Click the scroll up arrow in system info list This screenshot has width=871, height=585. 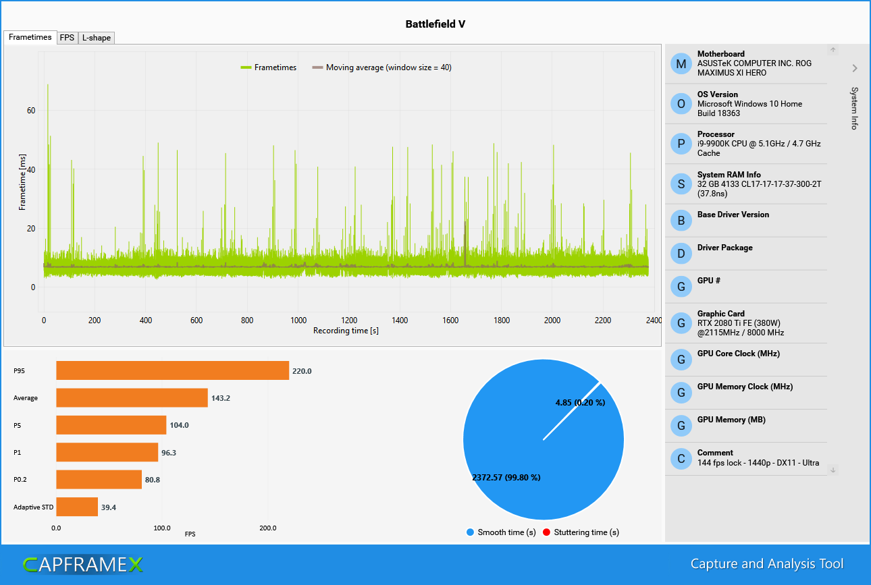click(833, 49)
